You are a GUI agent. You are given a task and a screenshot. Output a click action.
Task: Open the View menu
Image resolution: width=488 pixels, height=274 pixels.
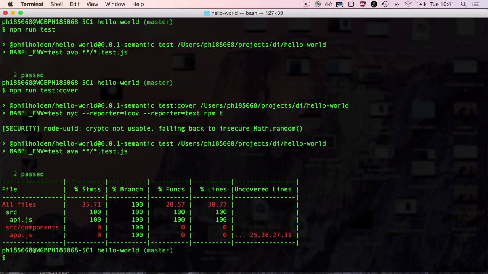(92, 4)
